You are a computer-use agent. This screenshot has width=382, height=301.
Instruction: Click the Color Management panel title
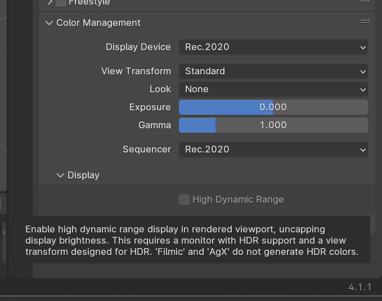(x=98, y=23)
